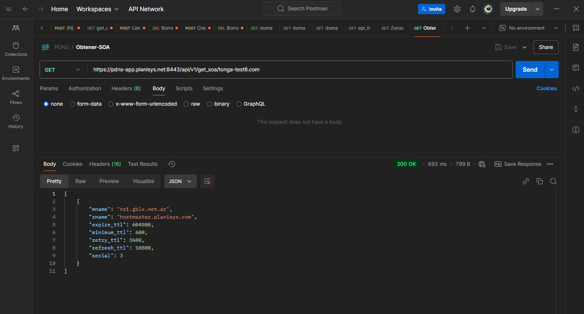Viewport: 584px width, 314px height.
Task: Switch to the Scripts tab
Action: [x=184, y=88]
